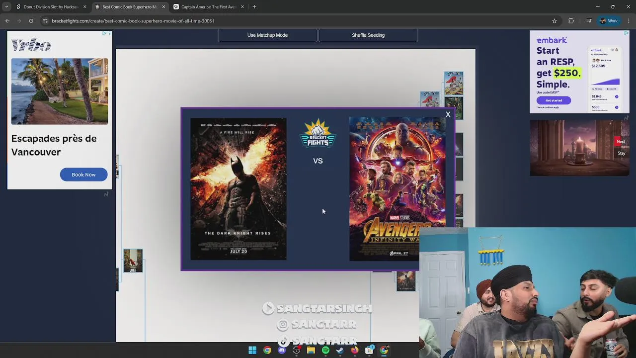This screenshot has width=636, height=358.
Task: Open the Chrome three-dot menu
Action: point(629,21)
